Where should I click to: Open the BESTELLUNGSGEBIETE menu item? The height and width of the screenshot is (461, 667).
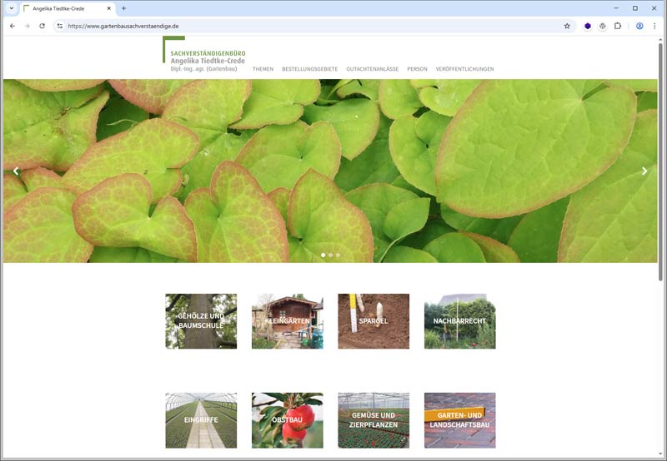pyautogui.click(x=309, y=69)
